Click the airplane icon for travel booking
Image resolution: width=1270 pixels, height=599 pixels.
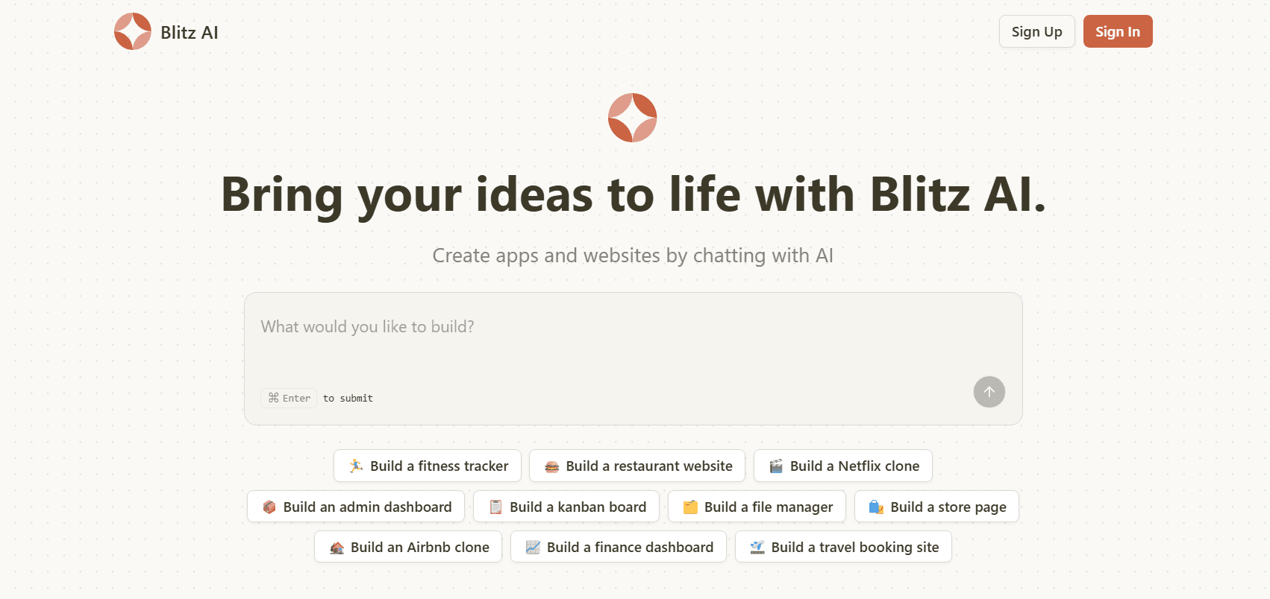click(757, 548)
